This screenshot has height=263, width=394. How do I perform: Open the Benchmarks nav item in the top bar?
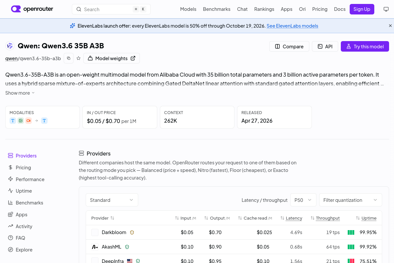coord(217,9)
